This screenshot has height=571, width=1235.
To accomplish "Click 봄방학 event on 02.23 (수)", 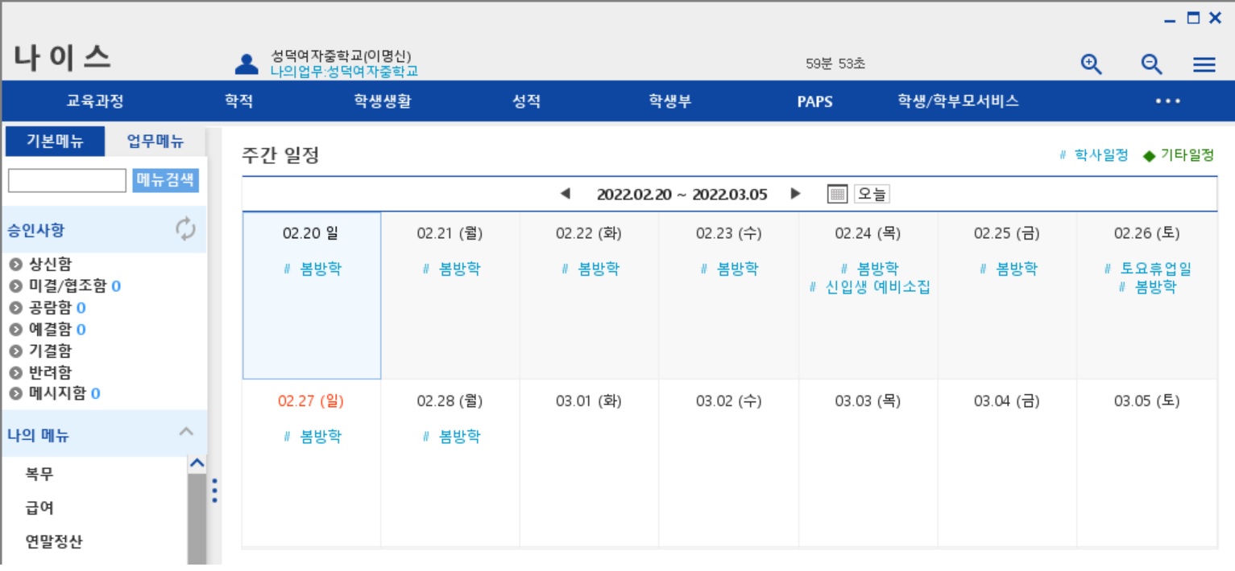I will tap(737, 269).
